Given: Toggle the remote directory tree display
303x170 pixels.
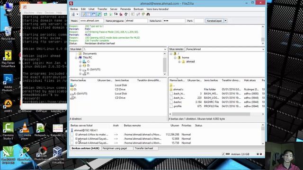Looking at the screenshot, I should 94,14.
